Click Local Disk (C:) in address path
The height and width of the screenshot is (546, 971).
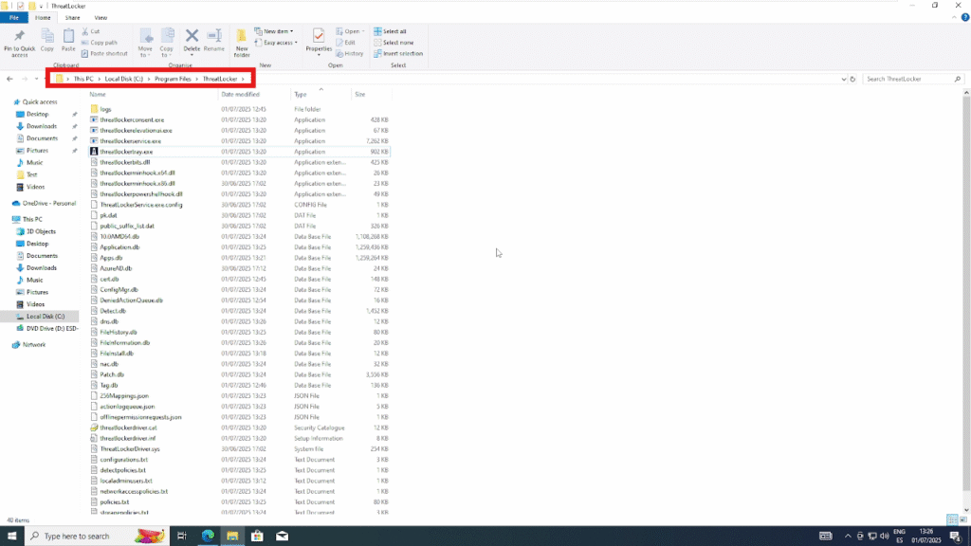124,79
